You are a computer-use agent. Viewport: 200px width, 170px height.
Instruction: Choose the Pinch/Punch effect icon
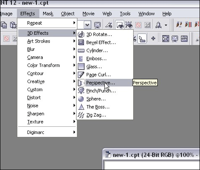coord(81,91)
